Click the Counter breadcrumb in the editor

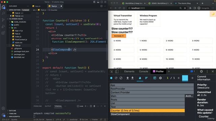53,10
